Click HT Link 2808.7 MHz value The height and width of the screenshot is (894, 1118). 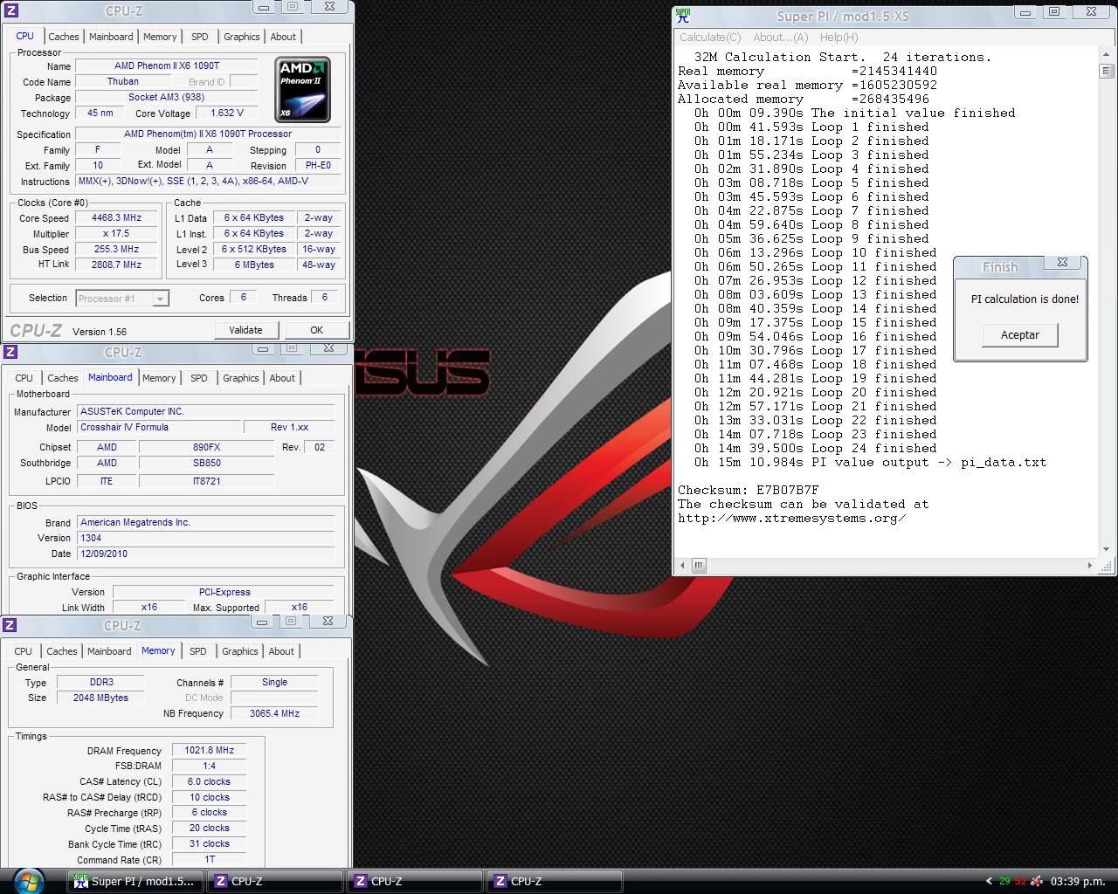116,265
